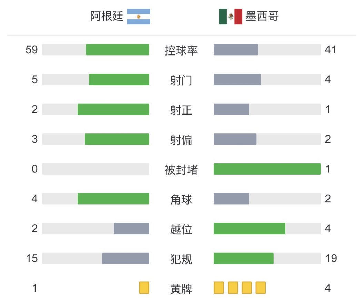Click Argentina's single yellow card icon
The image size is (363, 308).
[144, 288]
